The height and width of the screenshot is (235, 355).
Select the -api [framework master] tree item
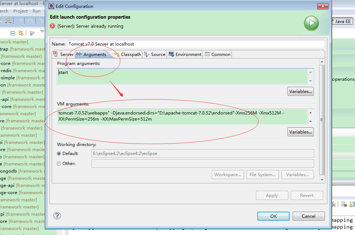click(x=22, y=99)
